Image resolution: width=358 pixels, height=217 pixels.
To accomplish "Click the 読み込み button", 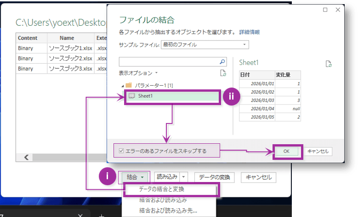I will click(167, 177).
